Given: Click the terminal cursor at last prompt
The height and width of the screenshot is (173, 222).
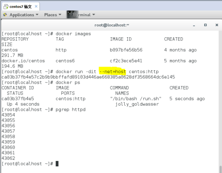Looking at the screenshot, I should pos(57,164).
